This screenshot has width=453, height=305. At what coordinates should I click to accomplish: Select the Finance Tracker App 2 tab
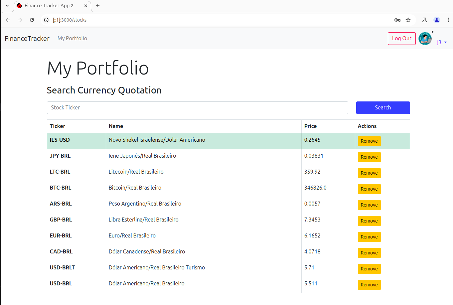(x=53, y=6)
